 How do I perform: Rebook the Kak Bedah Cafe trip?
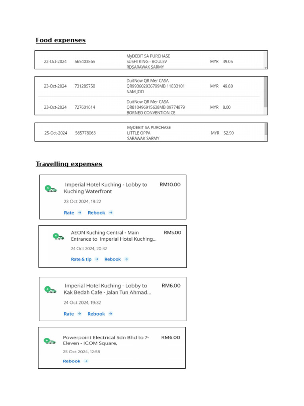click(x=96, y=314)
